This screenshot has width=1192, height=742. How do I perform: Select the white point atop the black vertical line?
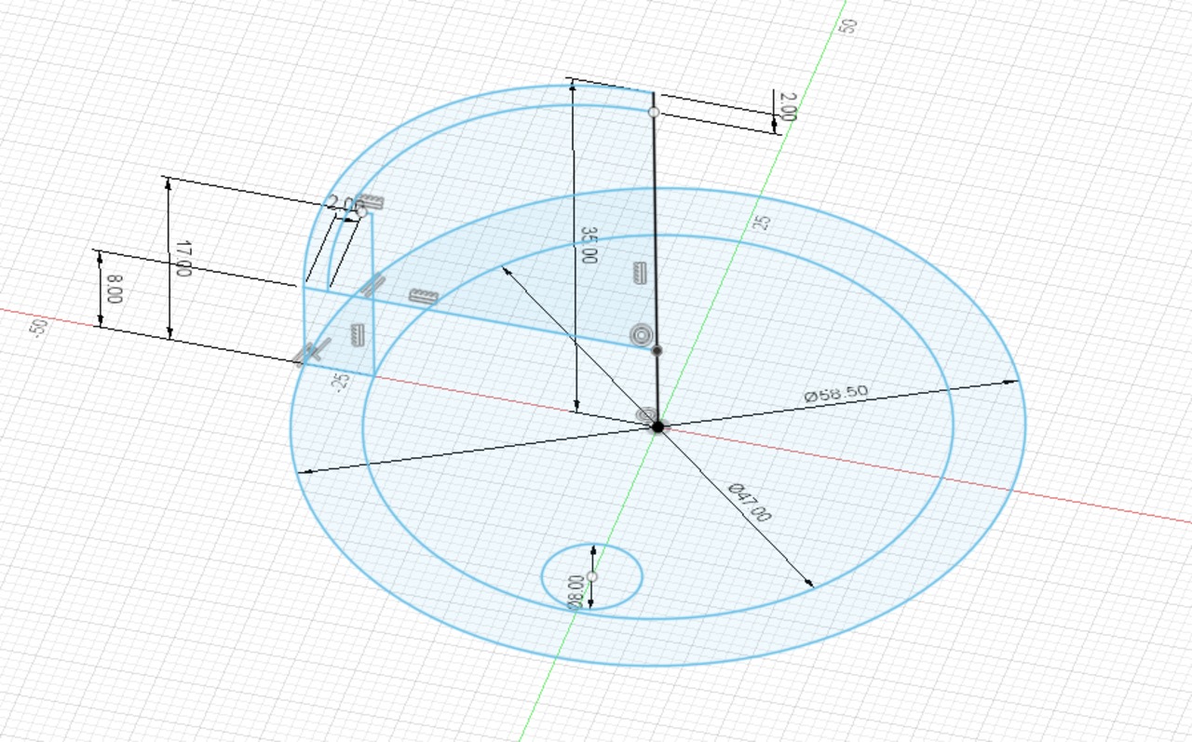click(x=654, y=112)
